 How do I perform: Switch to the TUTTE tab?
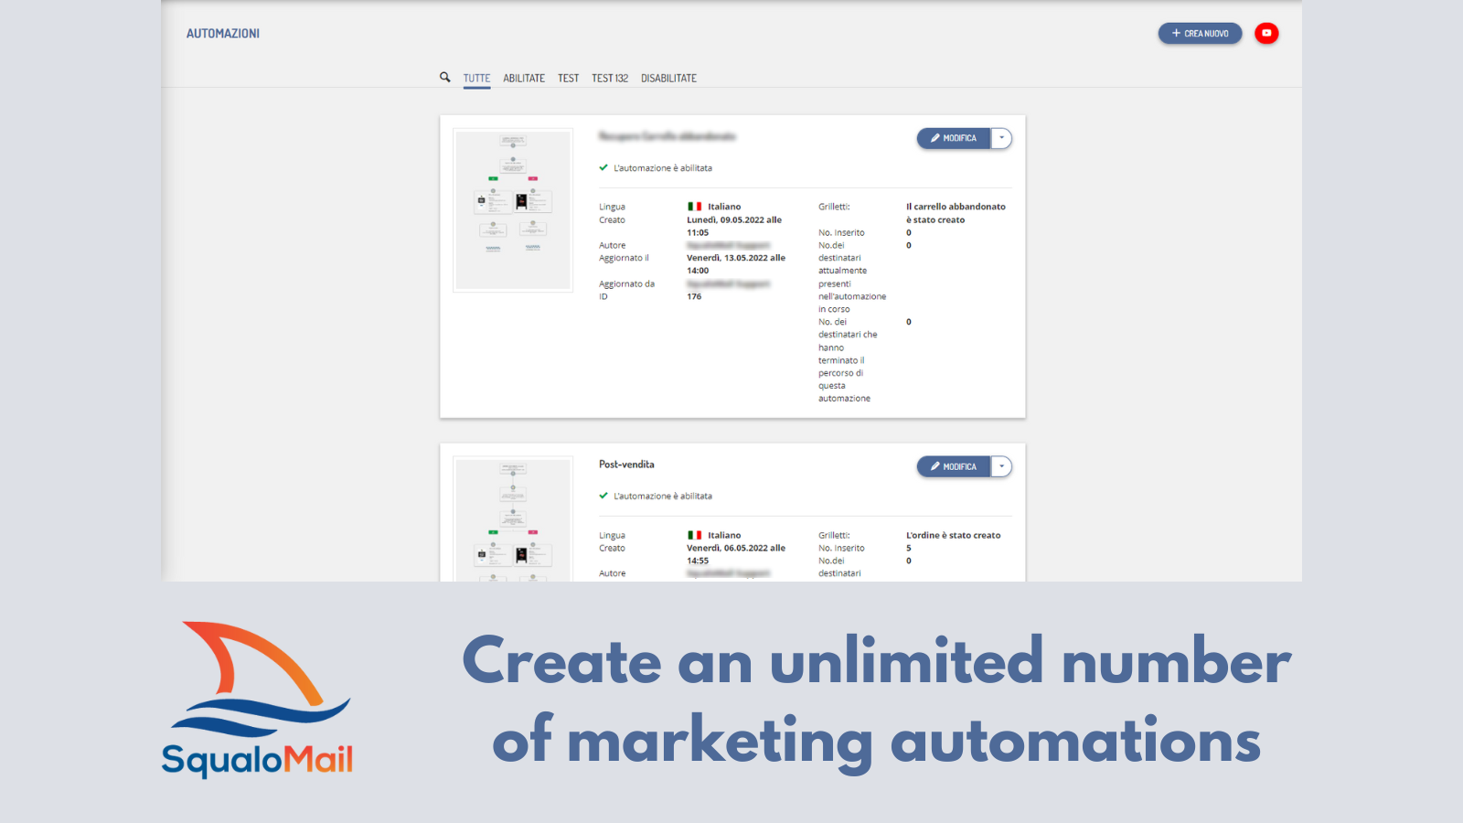click(476, 79)
